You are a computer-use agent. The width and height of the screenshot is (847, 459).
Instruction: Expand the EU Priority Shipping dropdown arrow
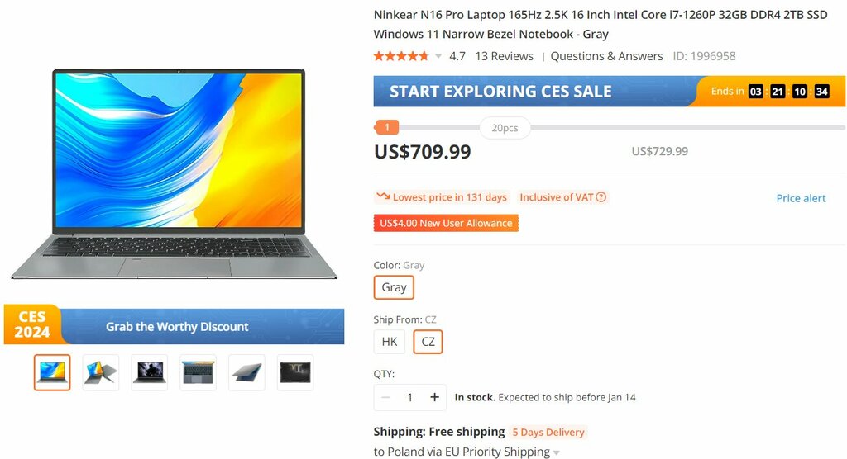557,452
